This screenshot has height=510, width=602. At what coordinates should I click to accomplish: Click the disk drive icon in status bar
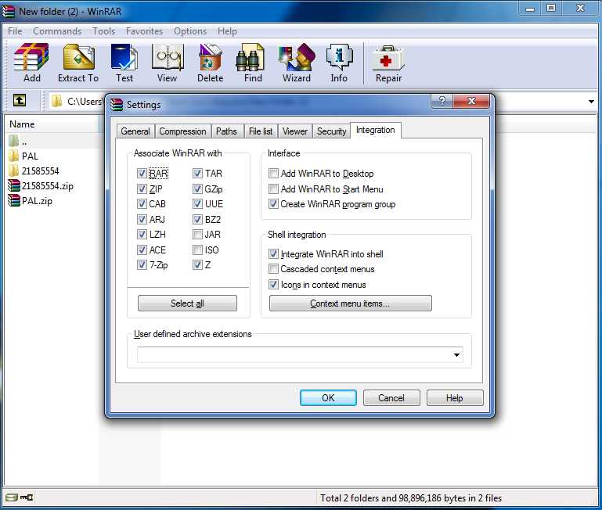click(x=12, y=497)
